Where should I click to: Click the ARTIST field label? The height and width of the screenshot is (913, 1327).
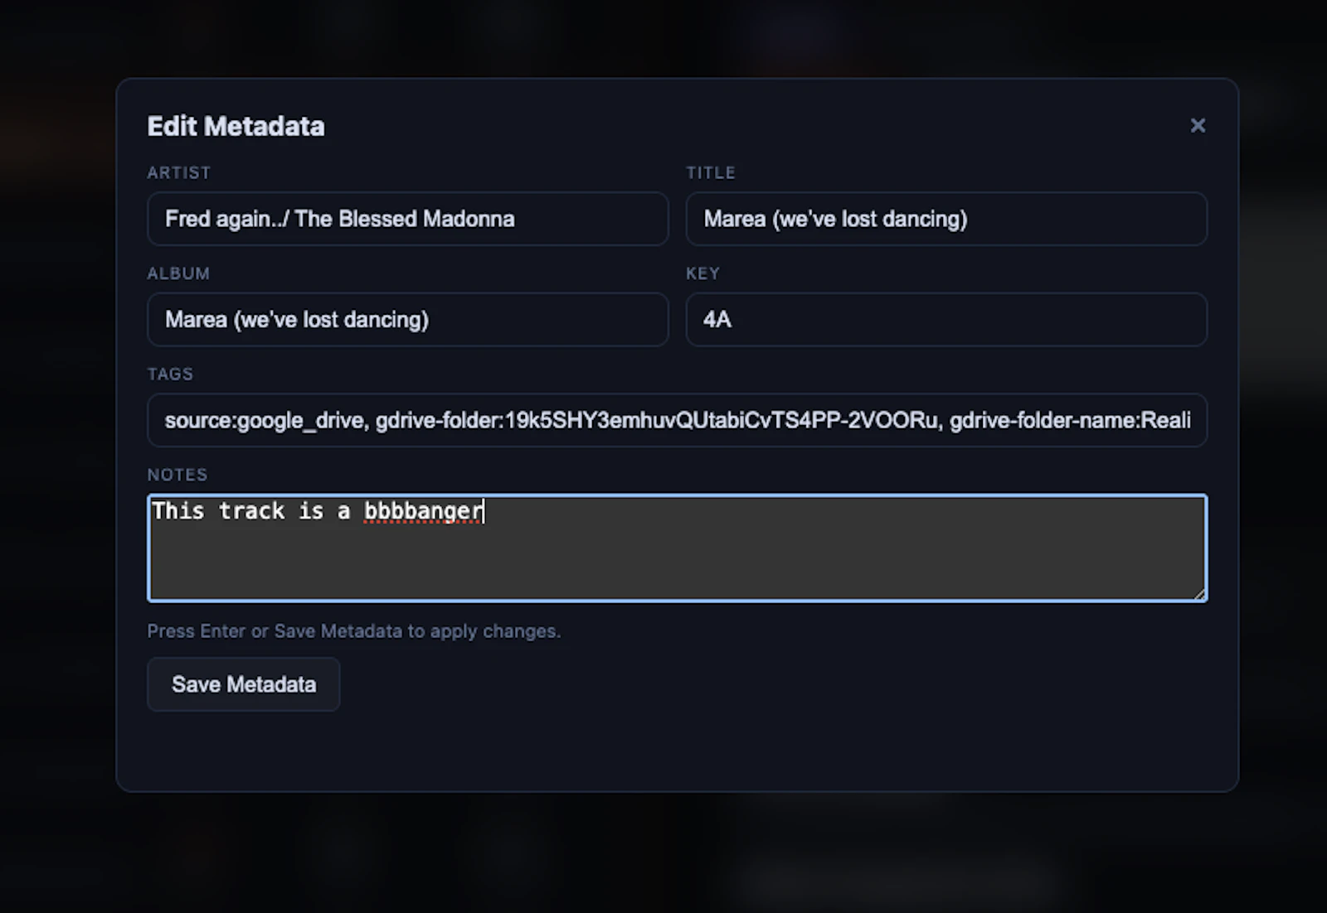click(x=179, y=172)
